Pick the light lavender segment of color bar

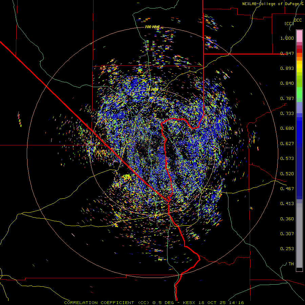[x=299, y=107]
